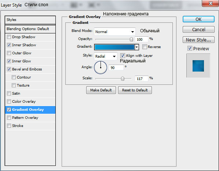
Task: Enable the Contour checkbox
Action: pyautogui.click(x=14, y=77)
